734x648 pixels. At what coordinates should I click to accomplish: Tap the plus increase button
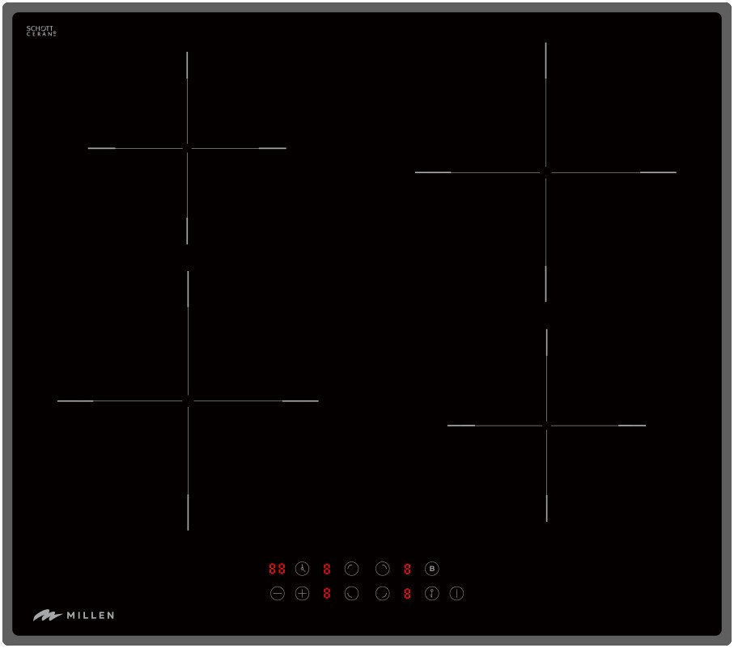tap(303, 594)
